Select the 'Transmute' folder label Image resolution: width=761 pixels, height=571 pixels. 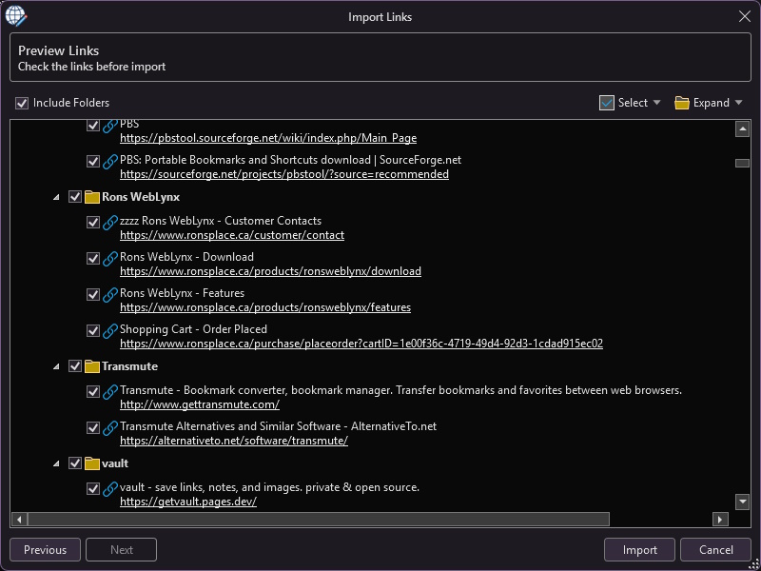click(129, 366)
